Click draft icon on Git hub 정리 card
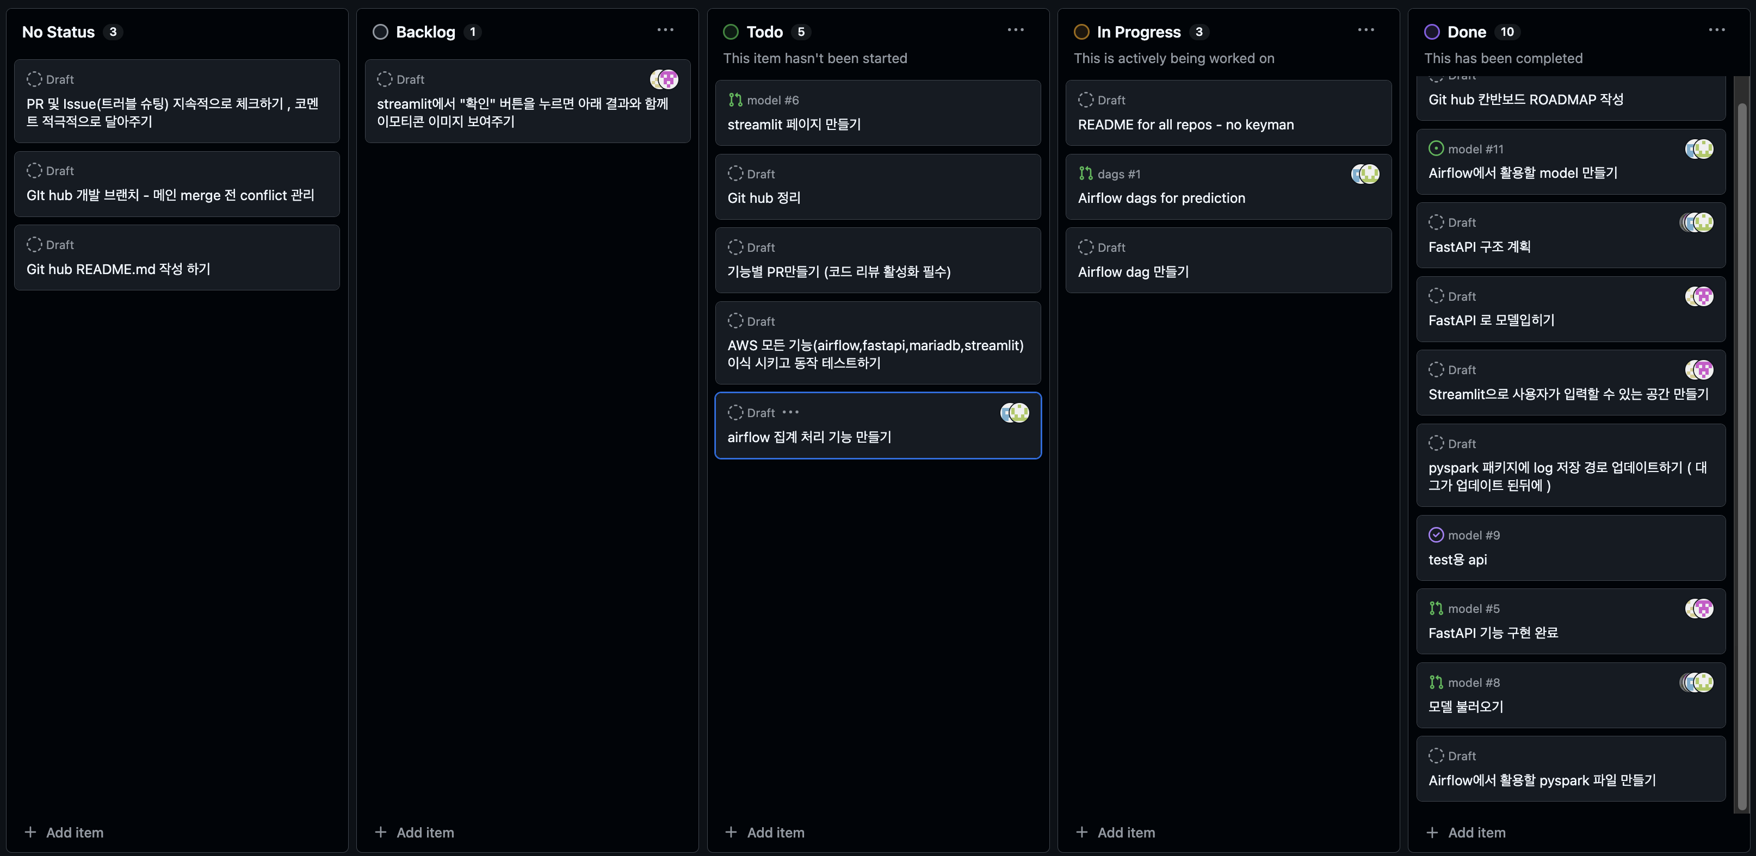This screenshot has width=1756, height=856. click(x=735, y=174)
